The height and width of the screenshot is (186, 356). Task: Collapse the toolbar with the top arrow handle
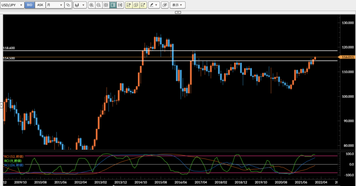(x=178, y=12)
